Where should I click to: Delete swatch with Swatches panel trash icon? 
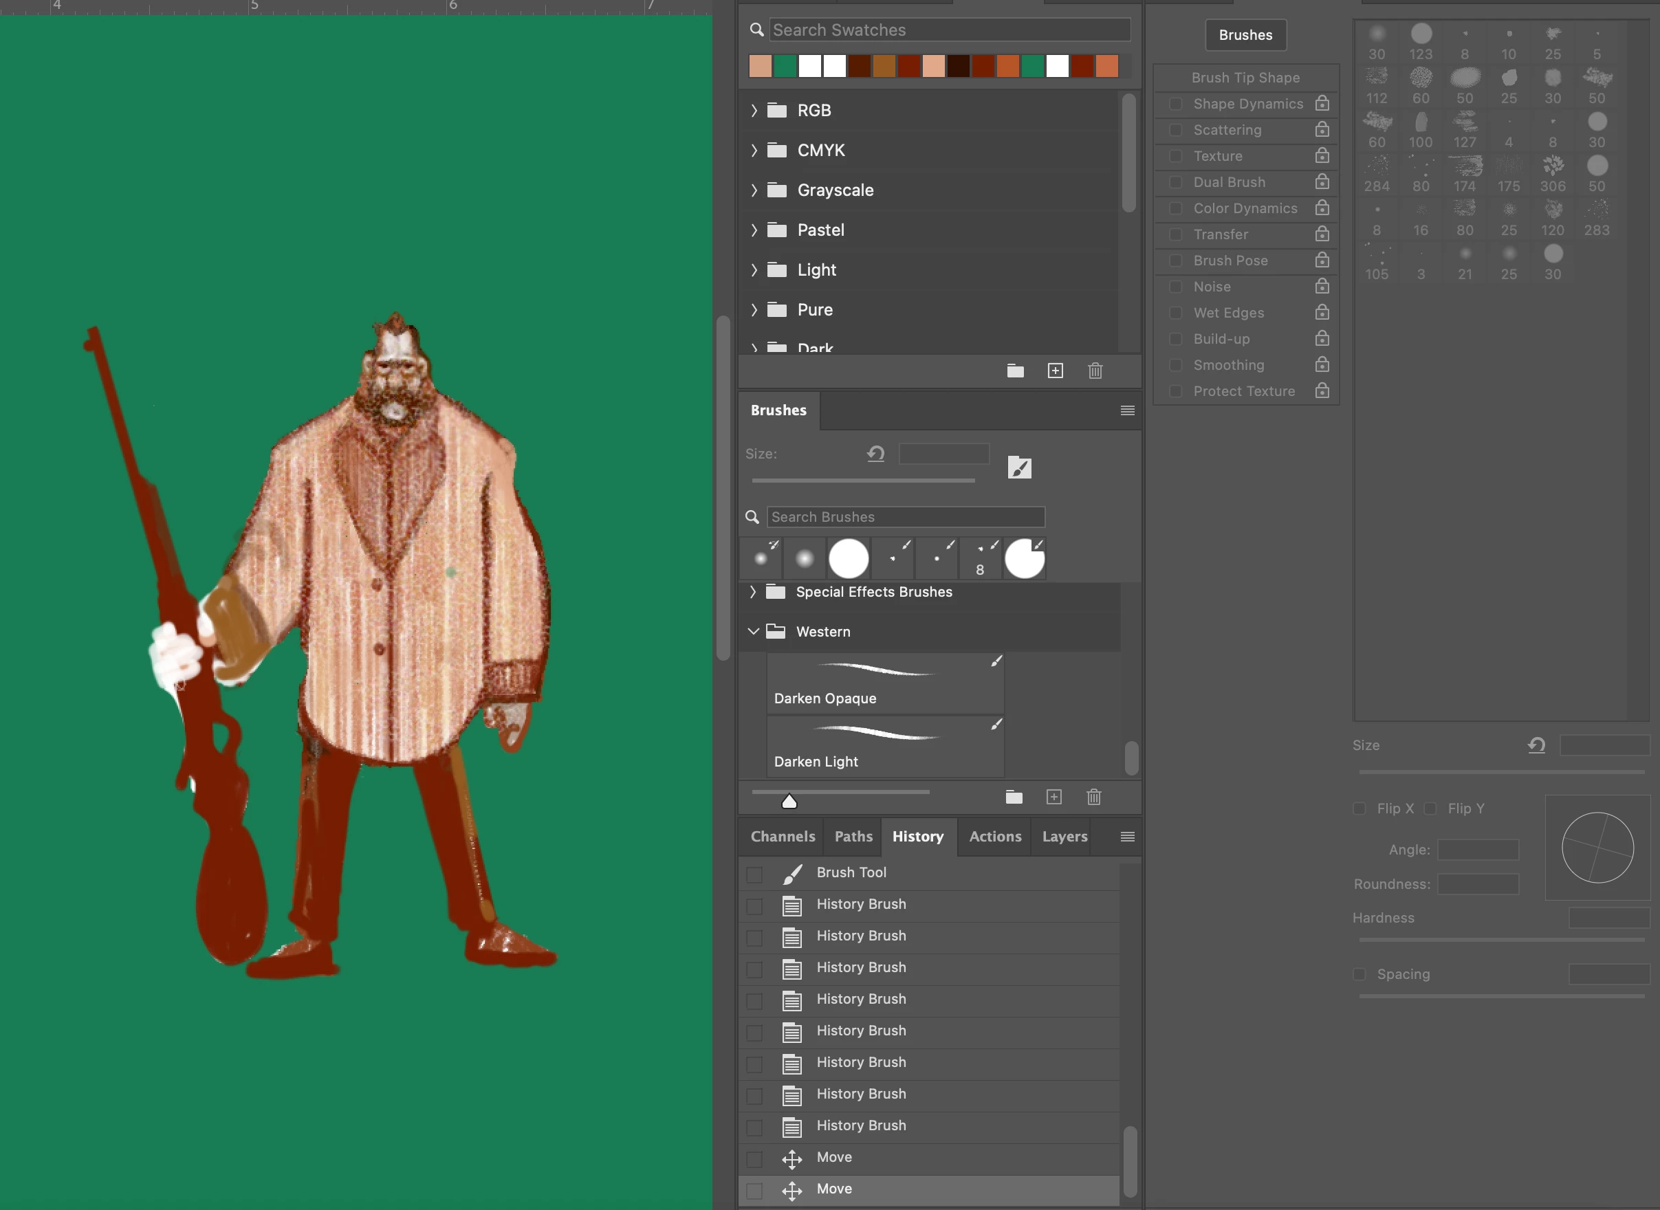[1095, 371]
